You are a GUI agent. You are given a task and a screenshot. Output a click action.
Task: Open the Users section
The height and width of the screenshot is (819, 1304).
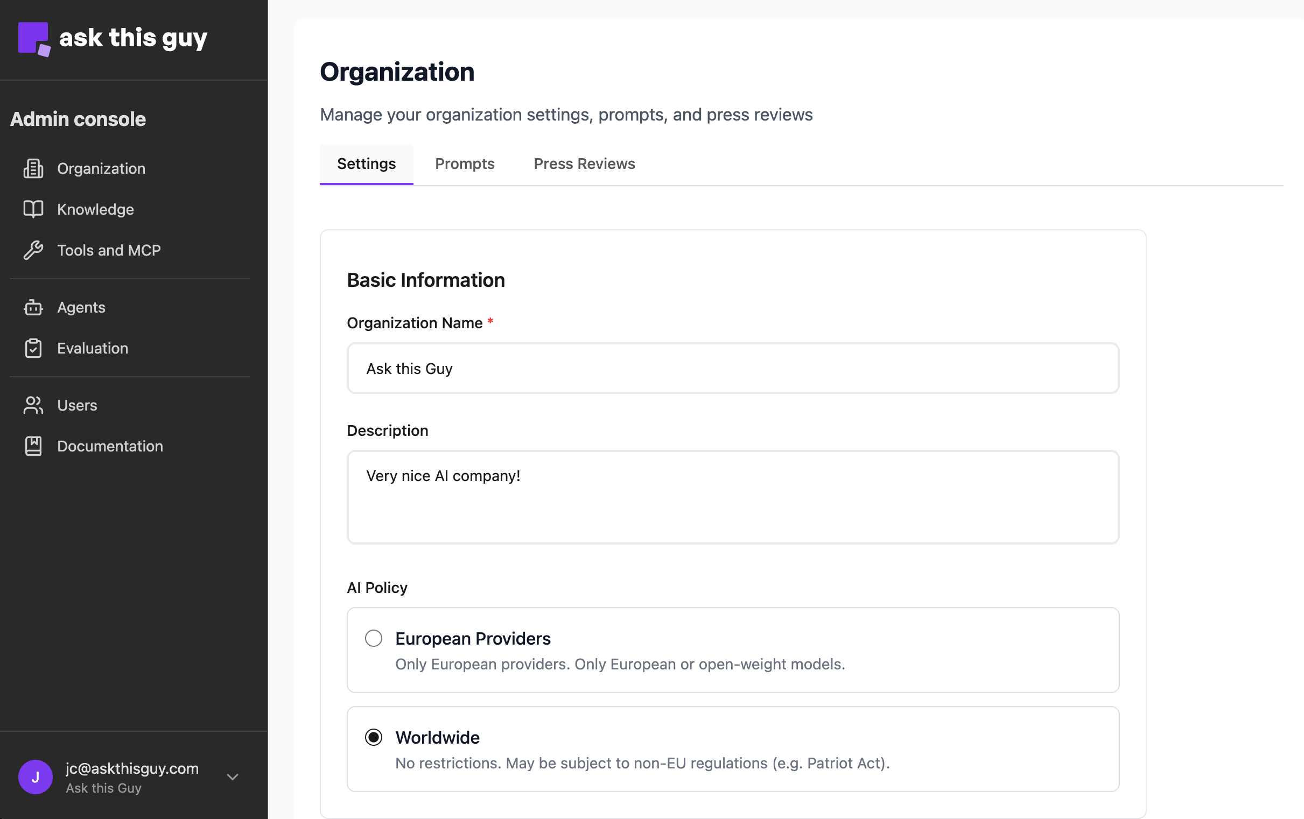[76, 405]
